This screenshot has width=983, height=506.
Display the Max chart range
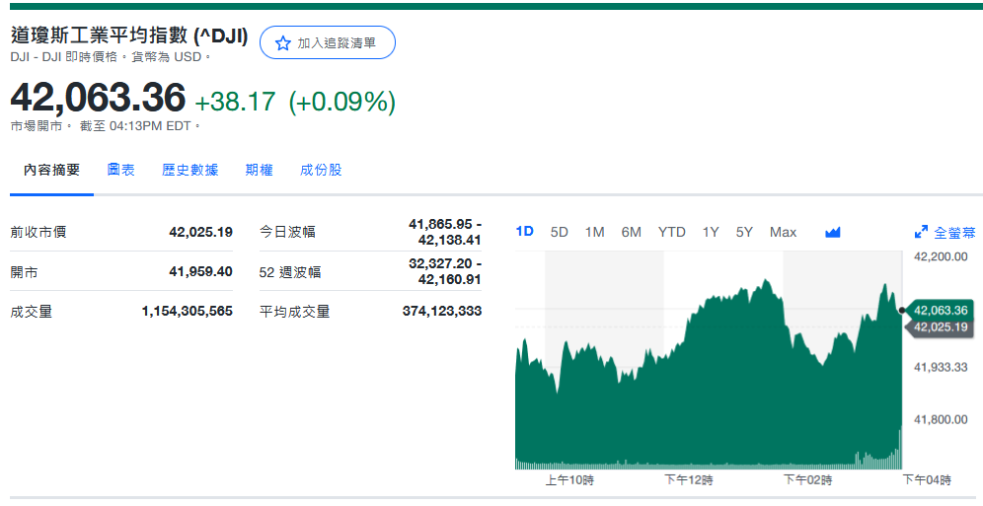point(783,232)
